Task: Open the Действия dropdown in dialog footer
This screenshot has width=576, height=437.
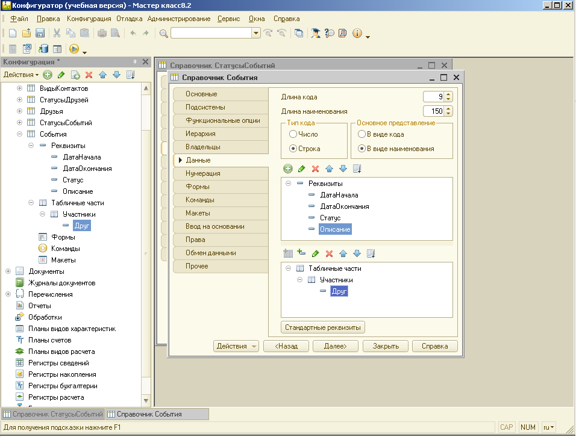Action: pos(236,346)
